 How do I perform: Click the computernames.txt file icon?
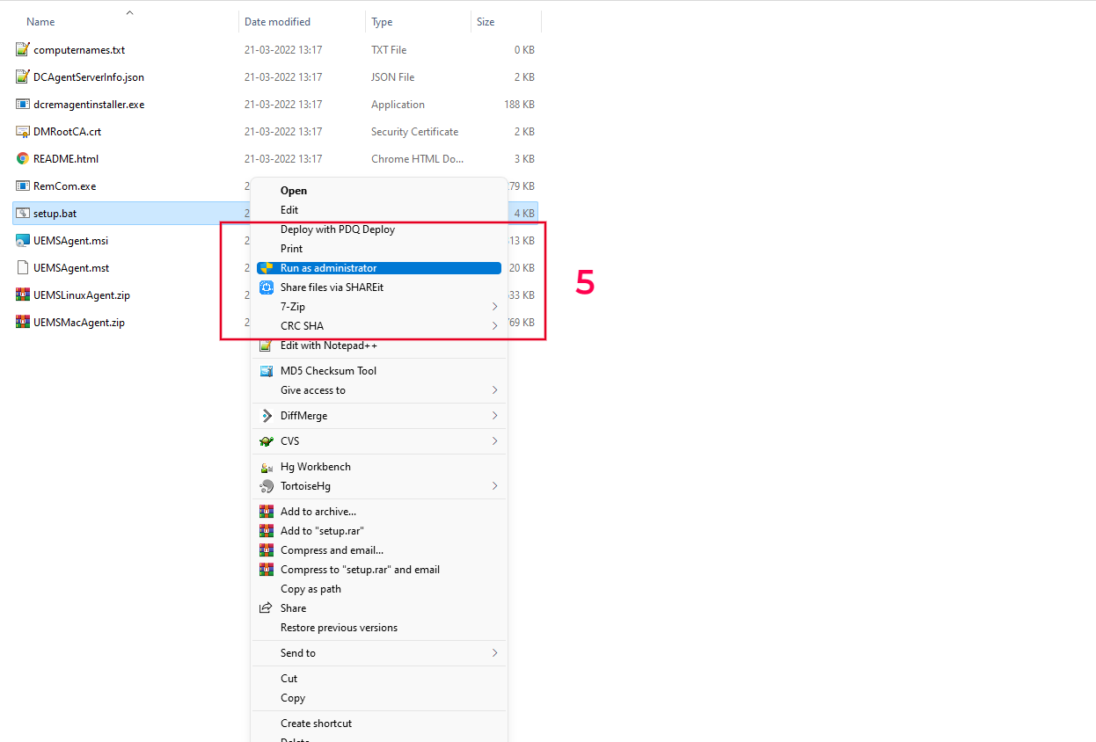[23, 50]
